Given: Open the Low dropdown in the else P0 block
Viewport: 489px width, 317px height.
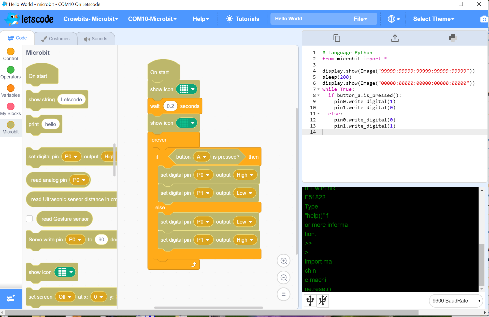Looking at the screenshot, I should (x=244, y=222).
